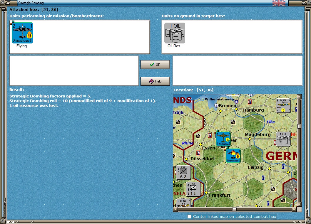311x224 pixels.
Task: Click the Wilhelmshaven label on the map
Action: click(x=219, y=99)
